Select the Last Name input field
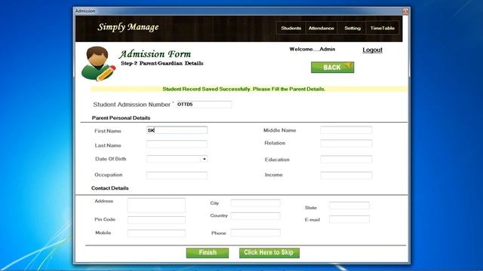Image resolution: width=483 pixels, height=271 pixels. [x=177, y=145]
